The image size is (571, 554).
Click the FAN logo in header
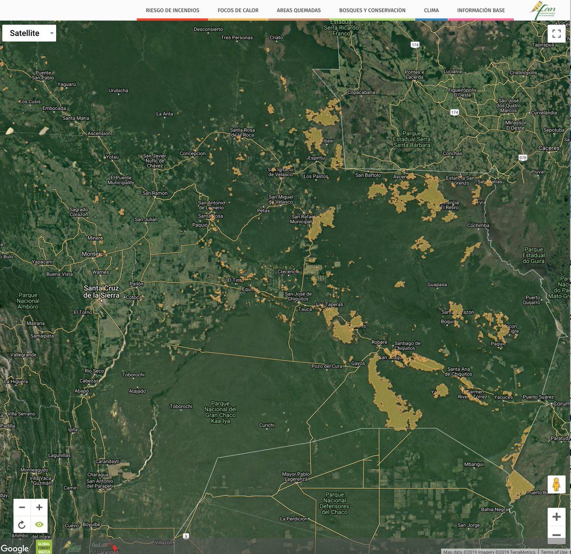(542, 10)
